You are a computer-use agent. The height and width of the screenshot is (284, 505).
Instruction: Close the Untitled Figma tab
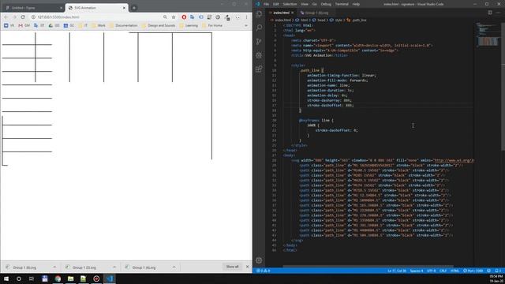[x=62, y=8]
